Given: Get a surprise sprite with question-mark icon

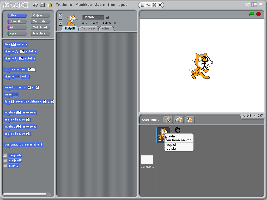Looking at the screenshot, I should (x=190, y=120).
